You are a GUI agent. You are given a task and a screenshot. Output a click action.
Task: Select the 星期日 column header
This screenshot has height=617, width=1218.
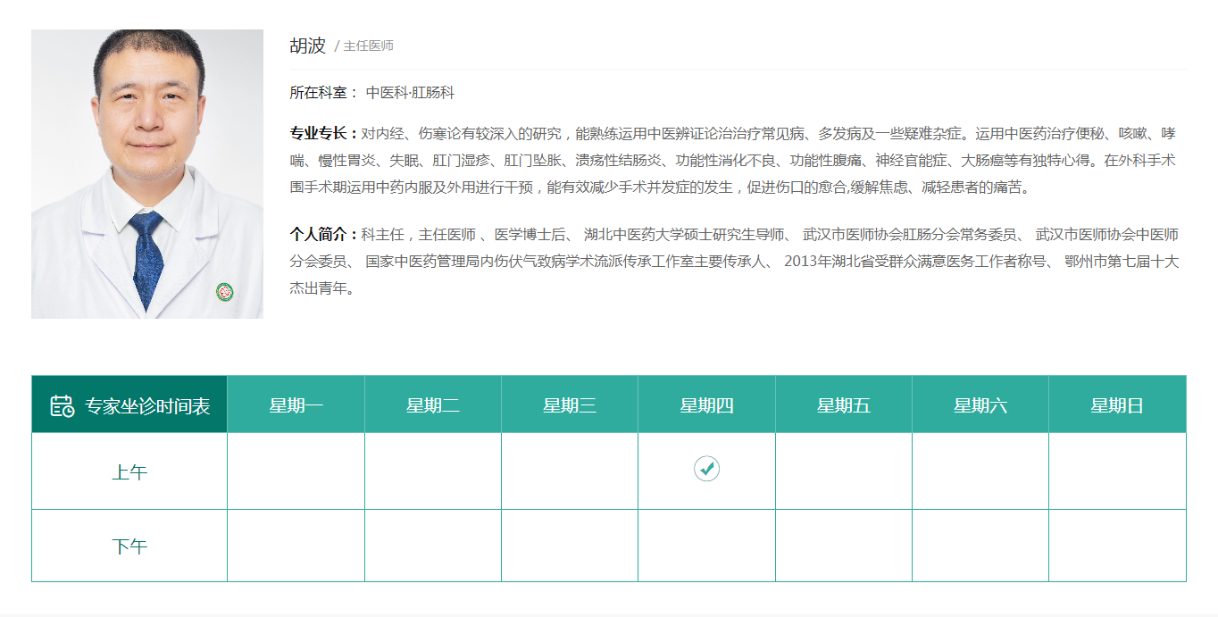click(1117, 405)
